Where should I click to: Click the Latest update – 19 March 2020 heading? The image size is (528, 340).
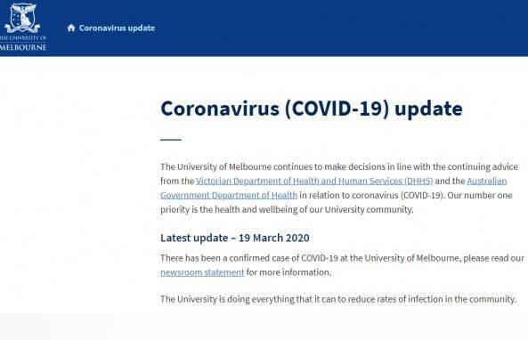click(235, 238)
